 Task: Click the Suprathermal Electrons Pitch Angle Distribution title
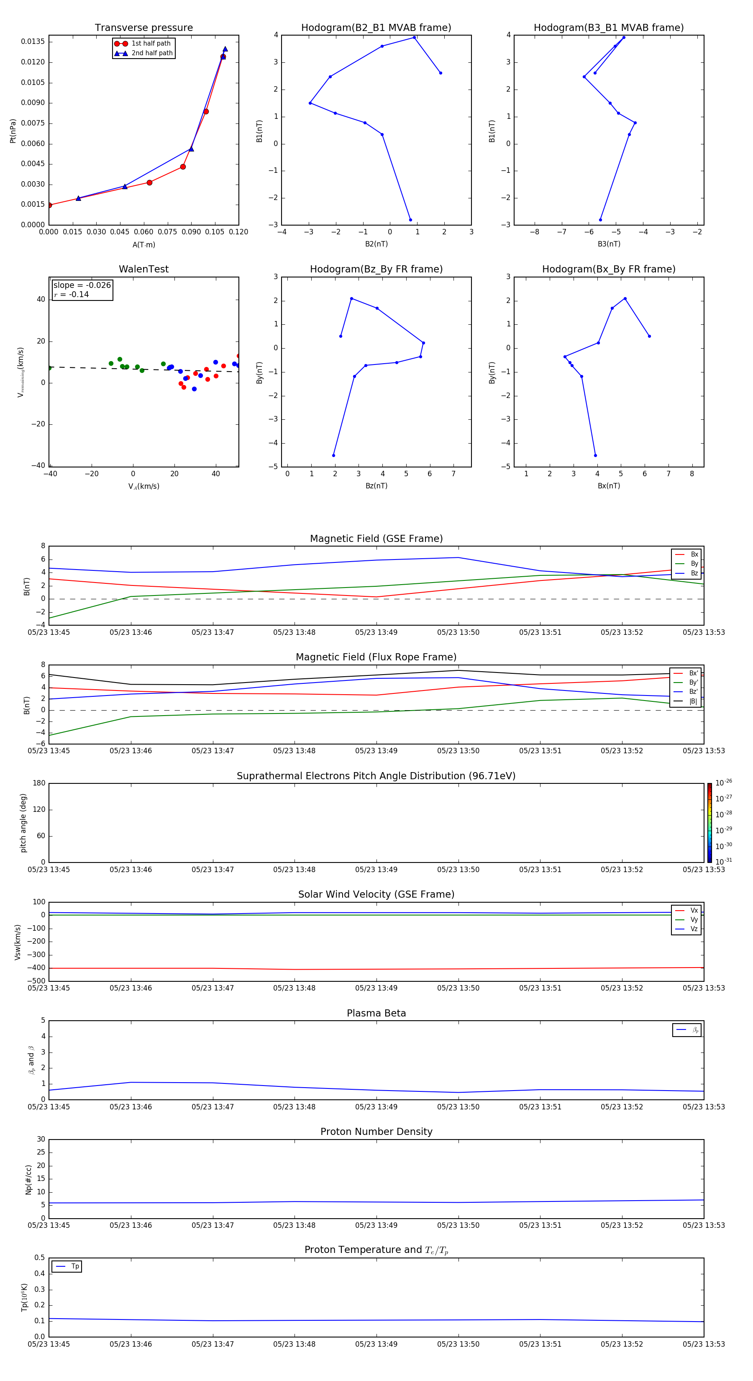pyautogui.click(x=376, y=776)
